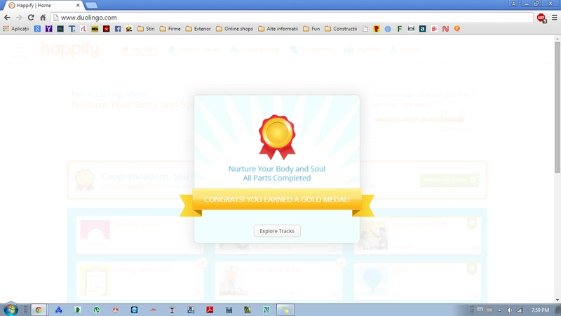Open the IMDb bookmark icon
Image resolution: width=561 pixels, height=316 pixels.
95,29
